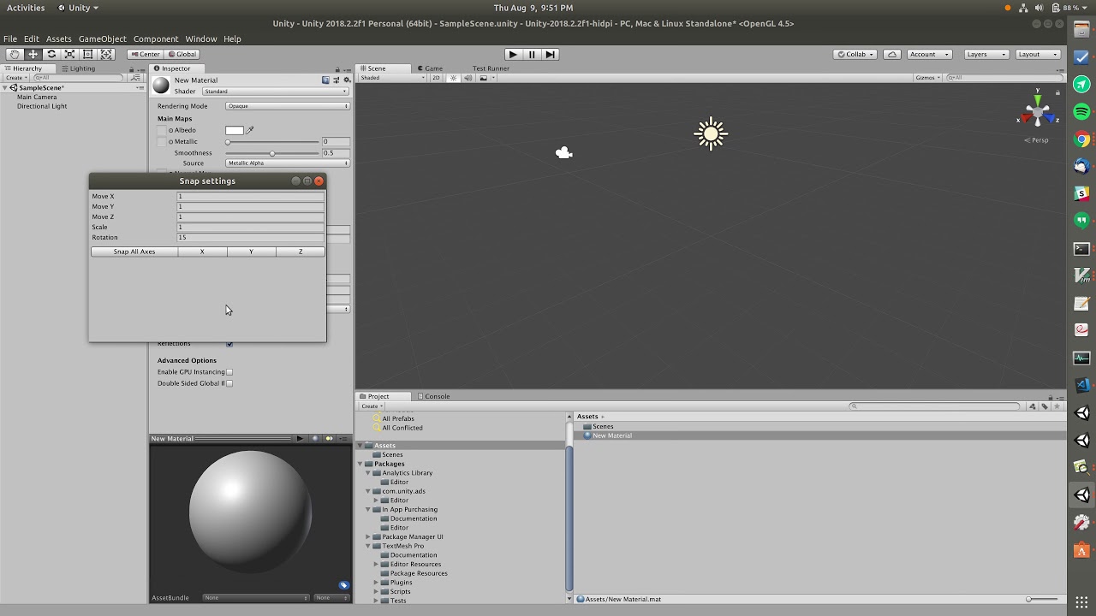Open the Layout dropdown

point(1037,54)
